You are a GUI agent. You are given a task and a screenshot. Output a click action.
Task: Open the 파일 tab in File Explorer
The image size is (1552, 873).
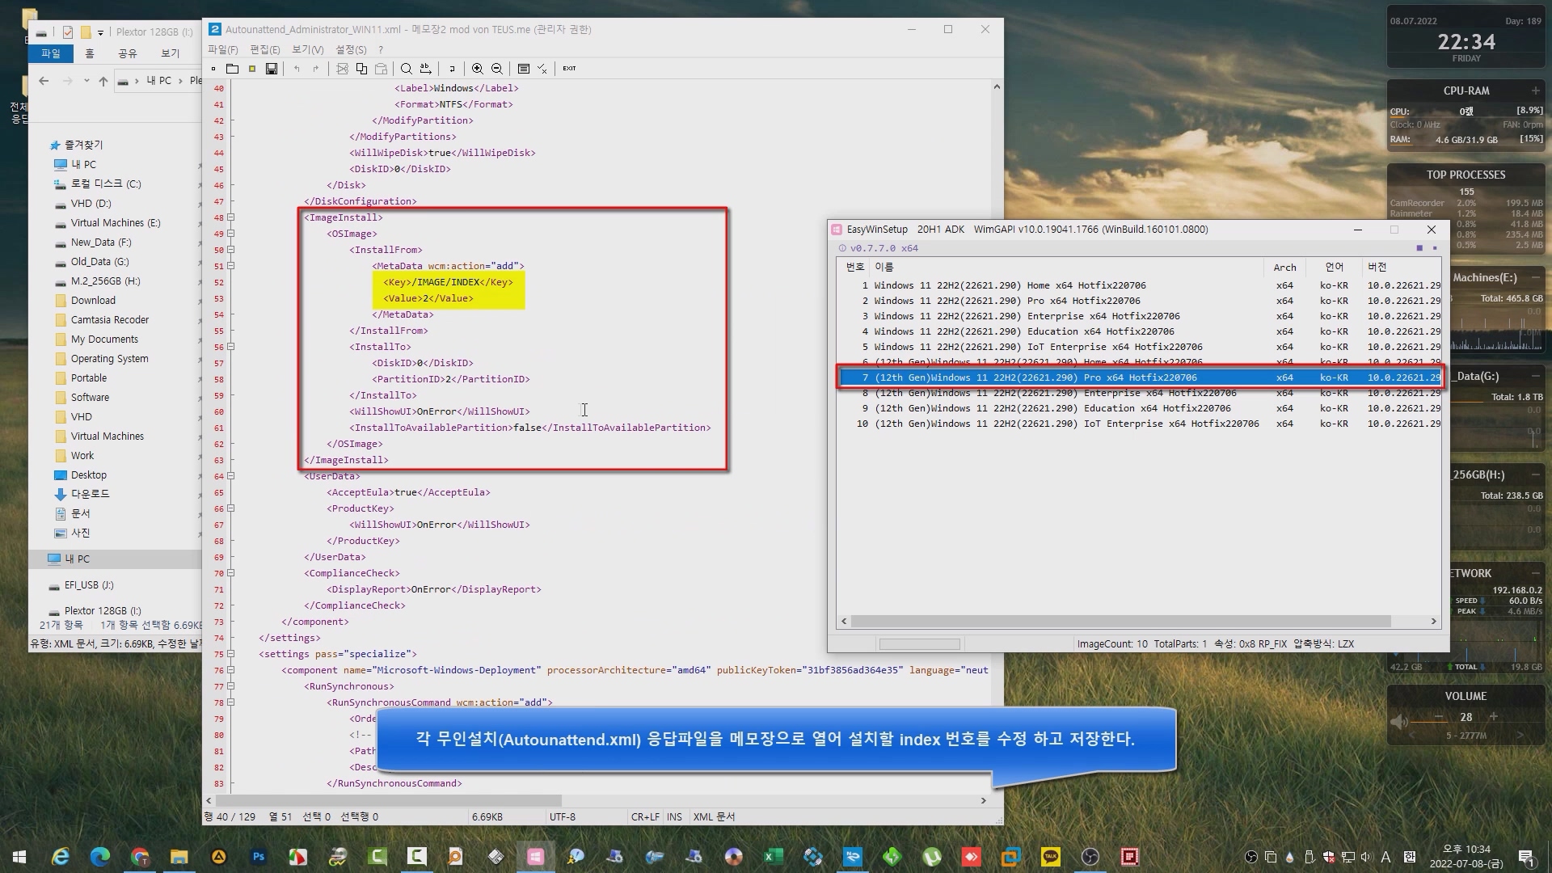click(51, 53)
